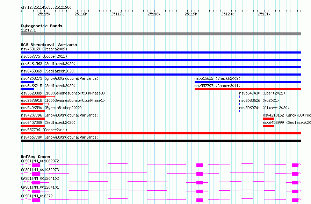
Task: Click the esv3628889 red variant bar
Action: click(33, 97)
